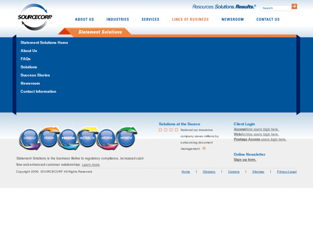Select the second orange story square

166,130
